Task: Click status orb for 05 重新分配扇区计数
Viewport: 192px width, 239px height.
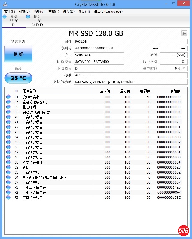Action: click(8, 102)
